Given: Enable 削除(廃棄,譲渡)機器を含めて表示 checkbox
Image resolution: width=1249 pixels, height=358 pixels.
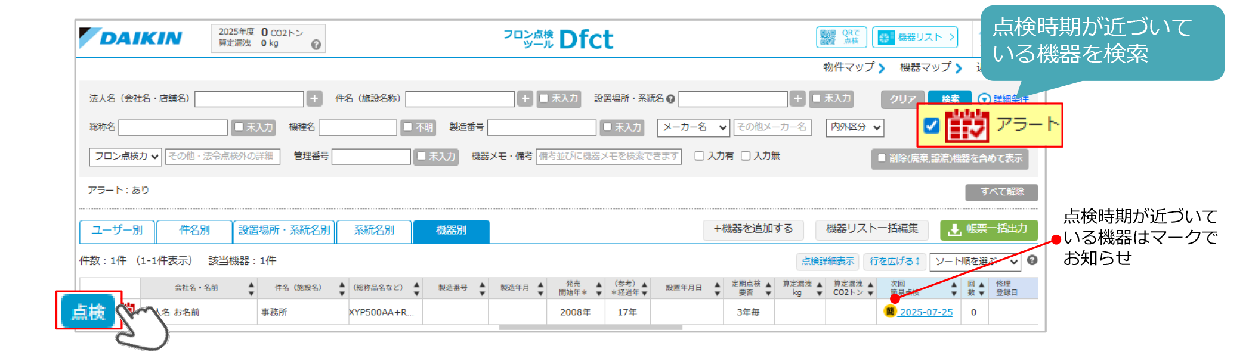Looking at the screenshot, I should click(x=882, y=158).
